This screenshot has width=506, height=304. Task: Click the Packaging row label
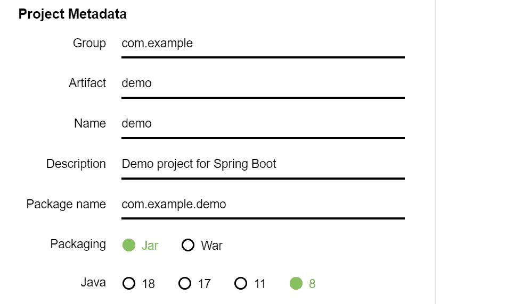pyautogui.click(x=78, y=244)
